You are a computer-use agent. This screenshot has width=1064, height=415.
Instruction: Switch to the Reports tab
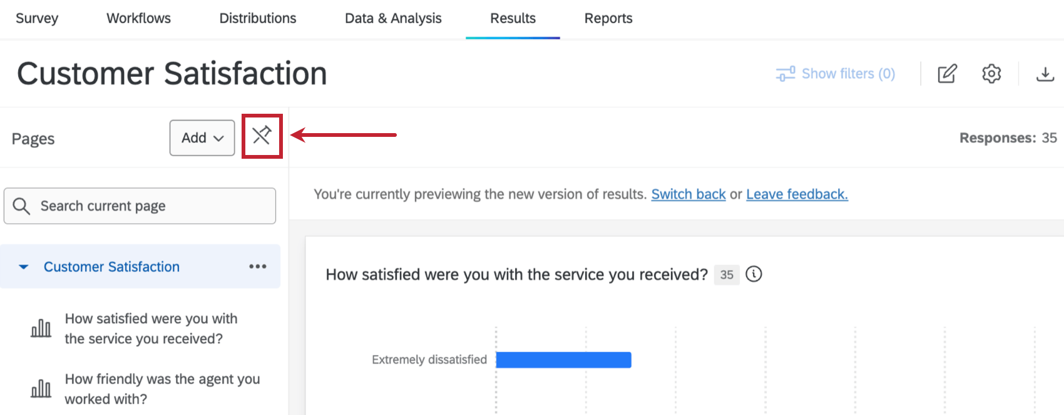pos(608,19)
